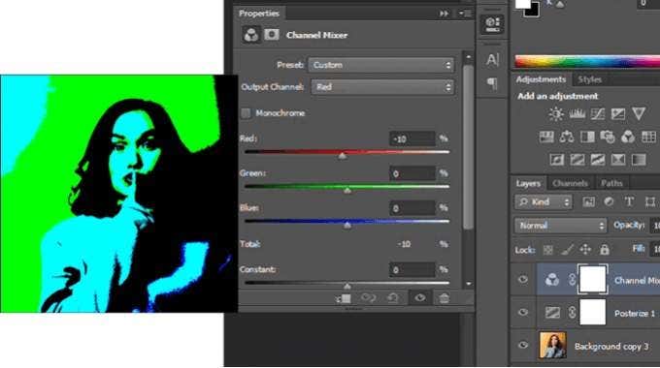This screenshot has height=368, width=660.
Task: Hide the Channel Mixer layer
Action: tap(523, 279)
